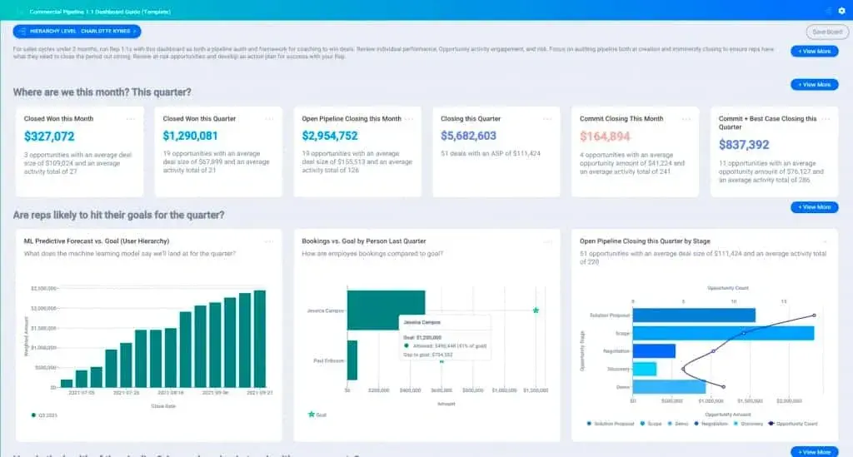Toggle the Goal star legend entry

pyautogui.click(x=317, y=414)
